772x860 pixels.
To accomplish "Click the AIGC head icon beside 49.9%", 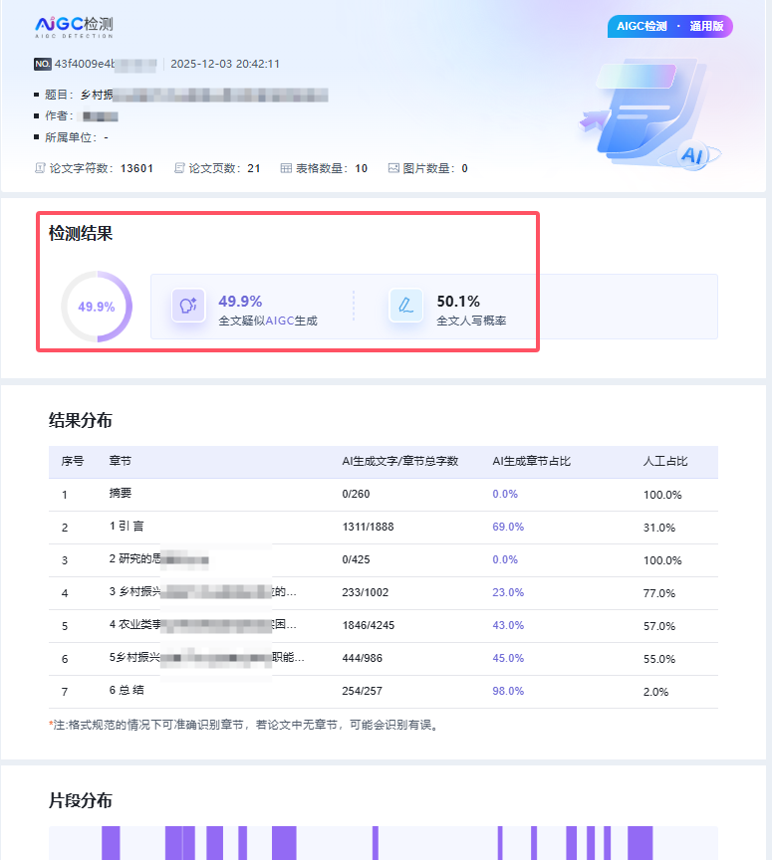I will 188,305.
